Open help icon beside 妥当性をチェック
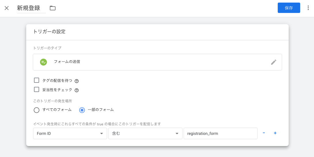This screenshot has height=157, width=314. coord(77,90)
